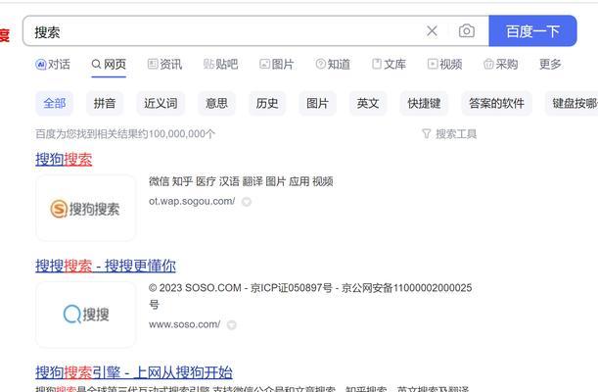Viewport: 598px width, 392px height.
Task: Click the 搜搜 logo thumbnail
Action: [86, 315]
